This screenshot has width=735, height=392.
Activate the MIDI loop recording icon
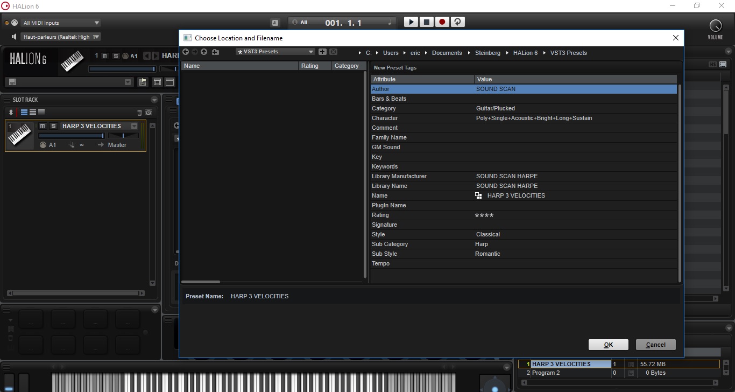pyautogui.click(x=457, y=22)
